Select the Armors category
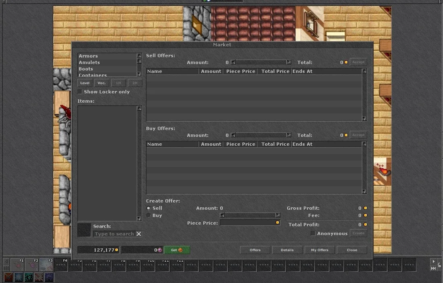443x283 pixels. coord(107,56)
